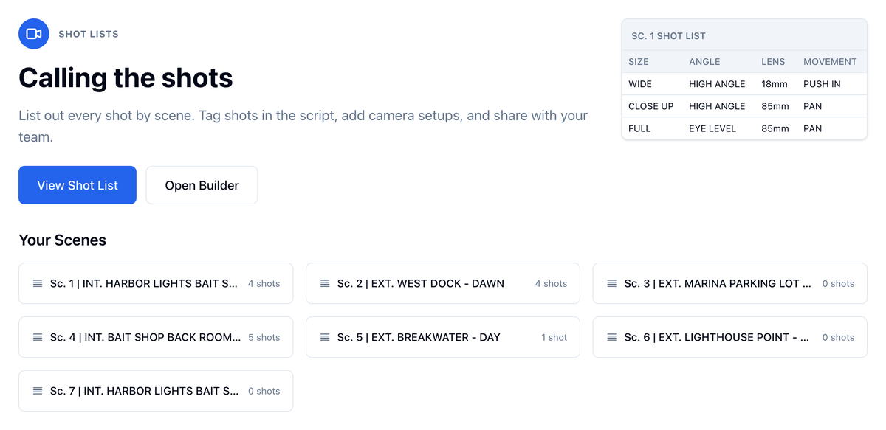
Task: Click the 18mm lens cell
Action: point(775,84)
